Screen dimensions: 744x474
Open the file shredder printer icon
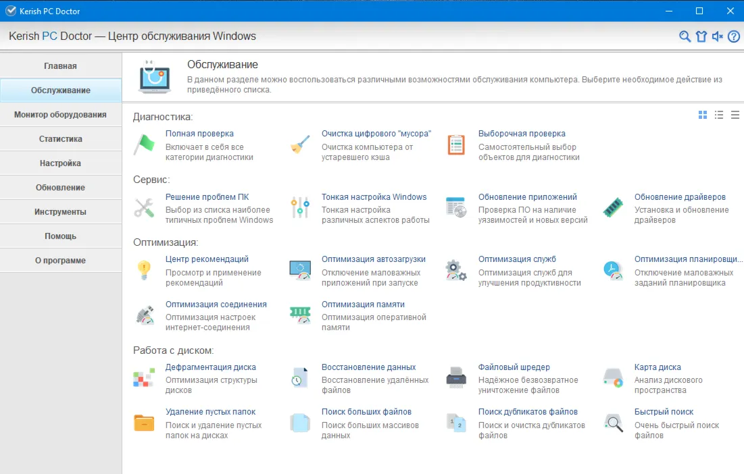tap(456, 377)
